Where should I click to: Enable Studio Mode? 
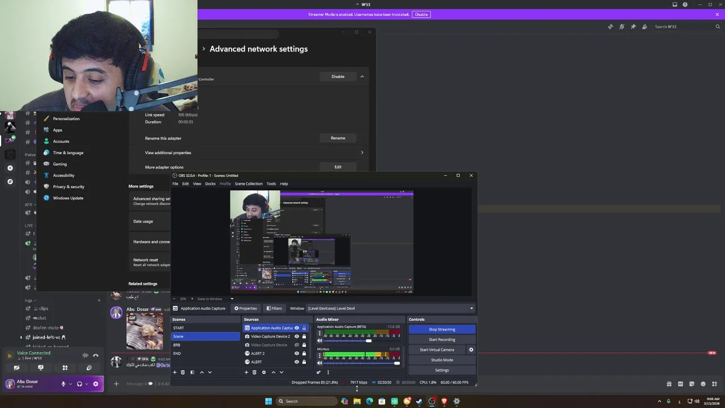442,360
